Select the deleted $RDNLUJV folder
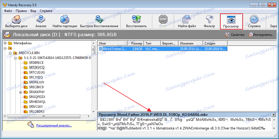This screenshot has height=139, width=279. coord(37,82)
